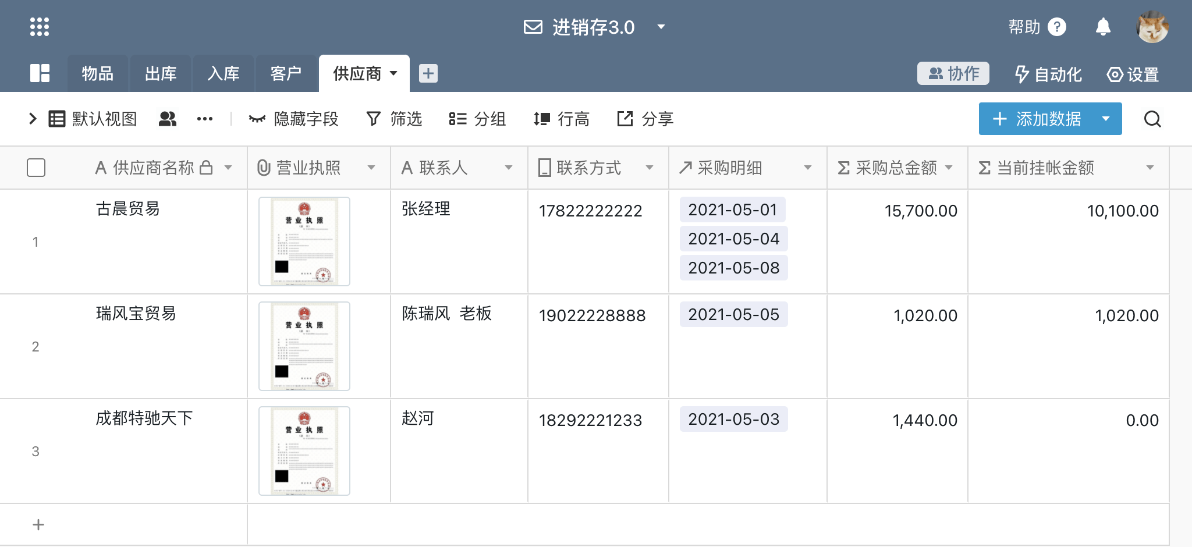
Task: Expand the view list sidebar arrow
Action: tap(33, 119)
